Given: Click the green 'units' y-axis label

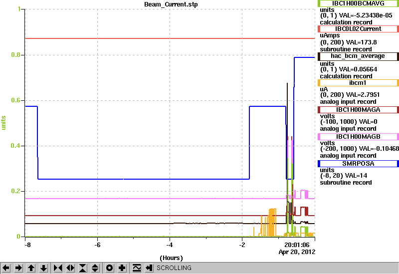Looking at the screenshot, I should [x=3, y=123].
